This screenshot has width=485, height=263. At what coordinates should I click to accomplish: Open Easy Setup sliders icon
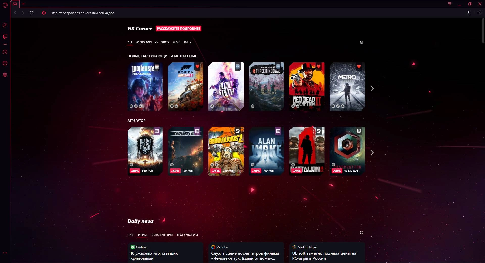480,13
